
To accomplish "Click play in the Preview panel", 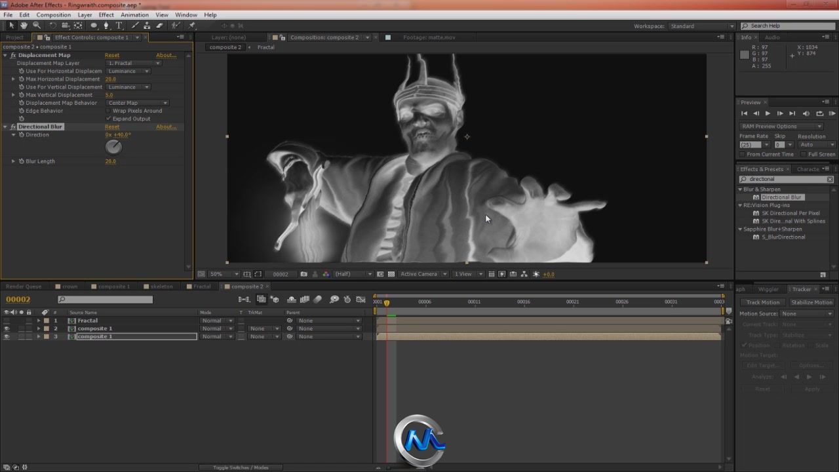I will 768,113.
